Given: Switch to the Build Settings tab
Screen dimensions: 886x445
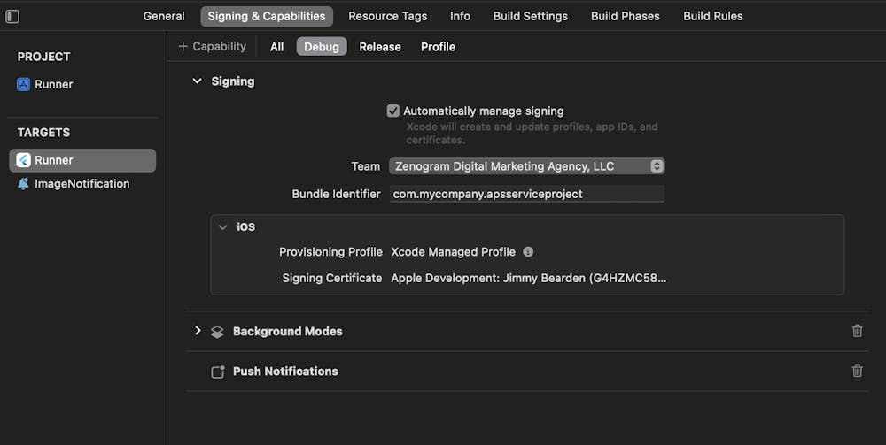Looking at the screenshot, I should click(531, 16).
